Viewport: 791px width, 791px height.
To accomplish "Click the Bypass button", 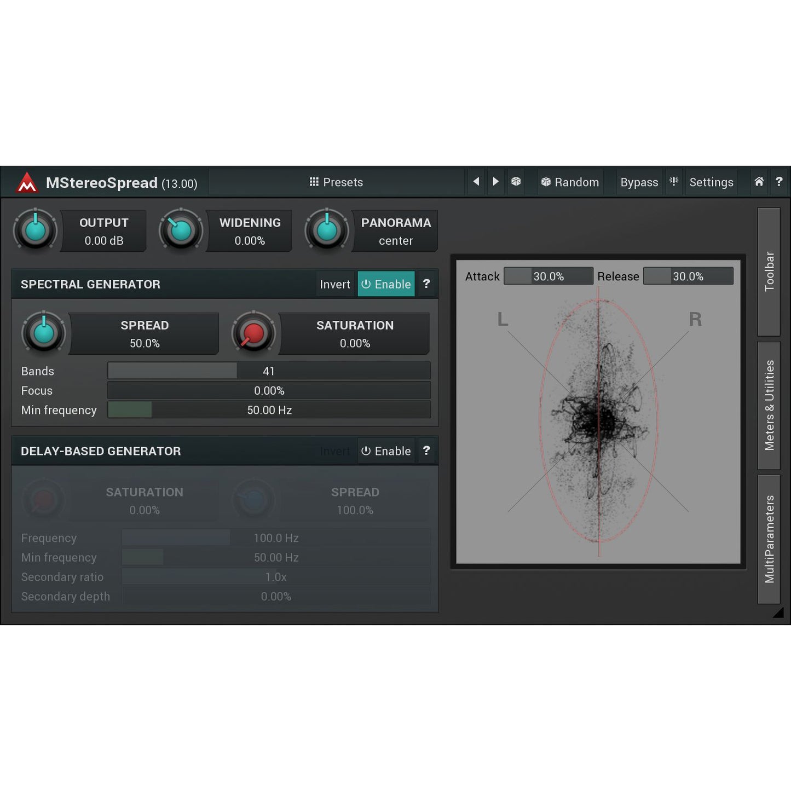I will point(639,182).
